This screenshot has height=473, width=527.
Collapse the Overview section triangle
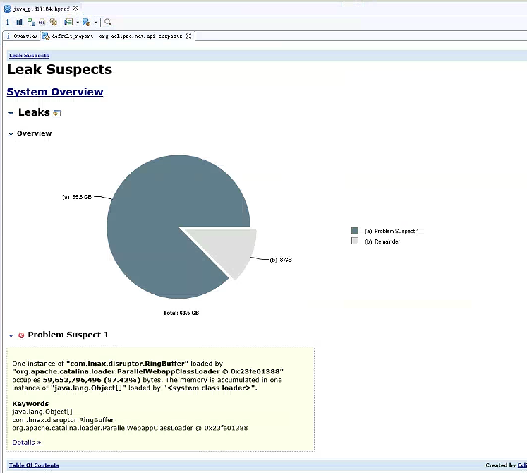tap(11, 133)
